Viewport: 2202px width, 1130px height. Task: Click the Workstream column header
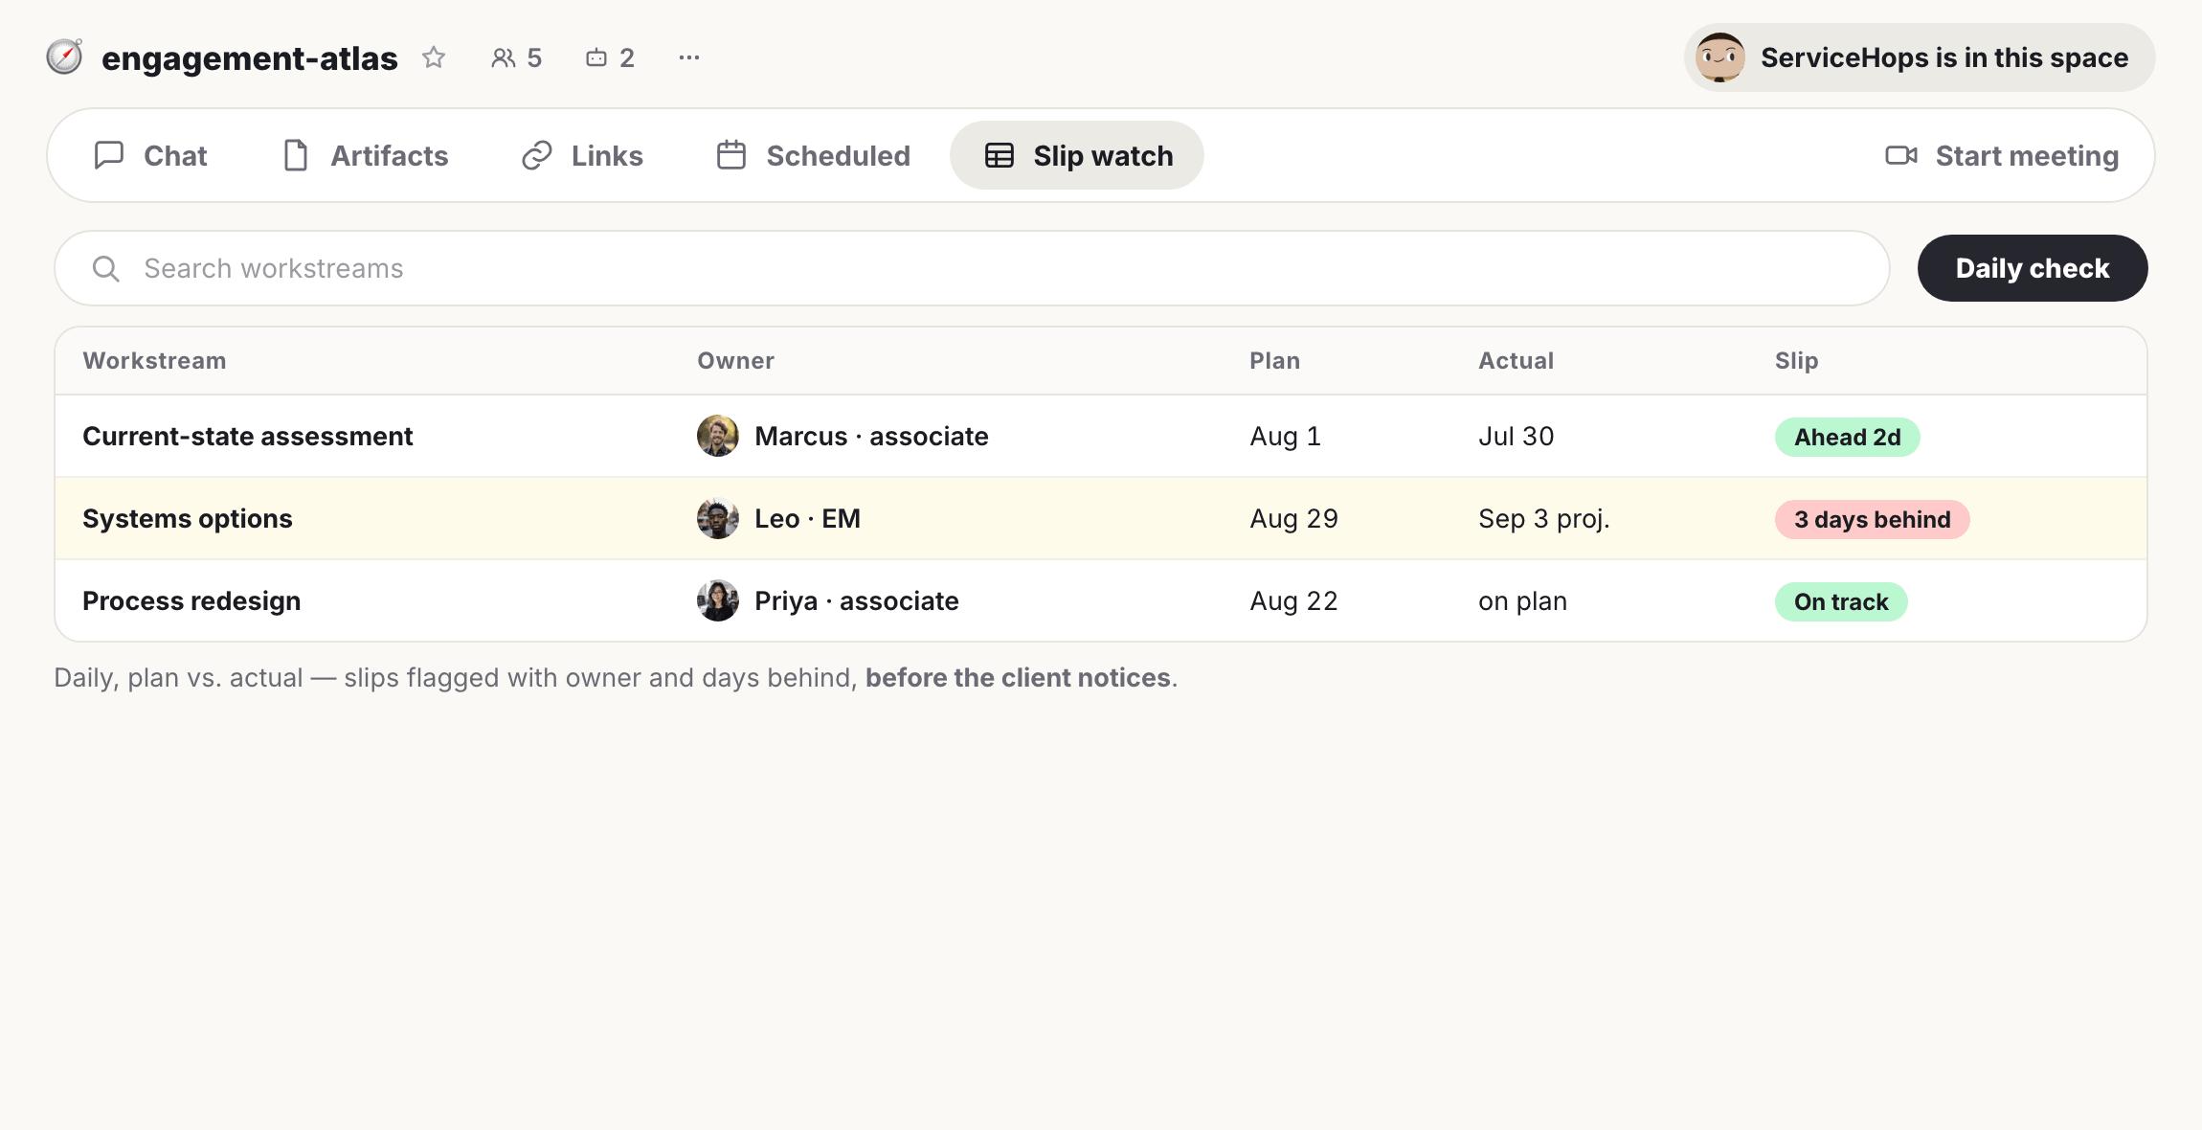coord(154,361)
